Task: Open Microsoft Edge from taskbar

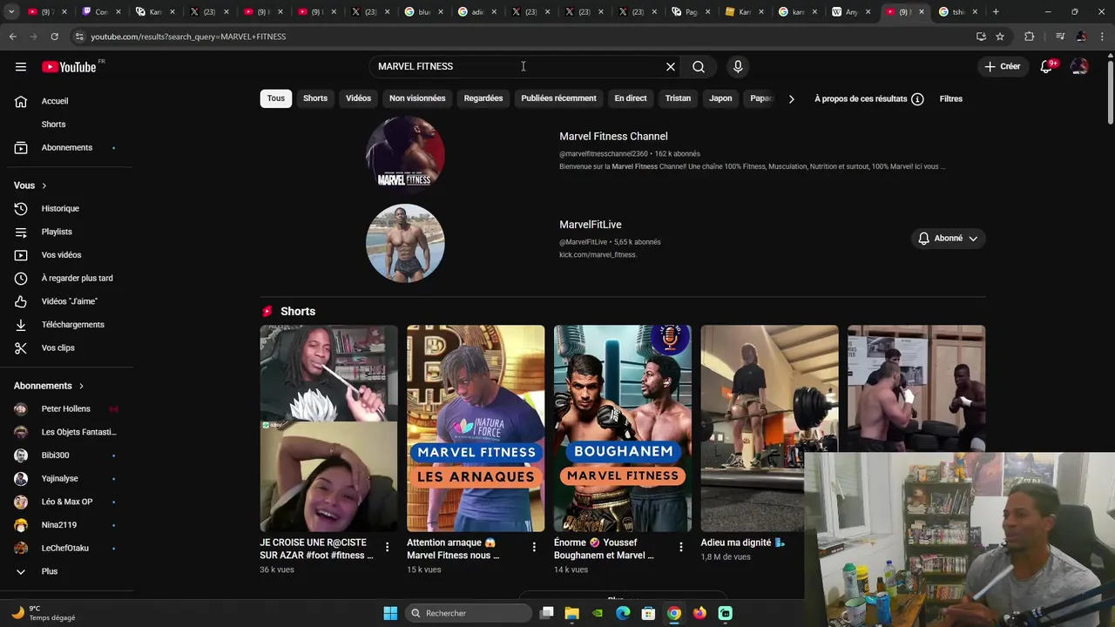Action: tap(623, 613)
